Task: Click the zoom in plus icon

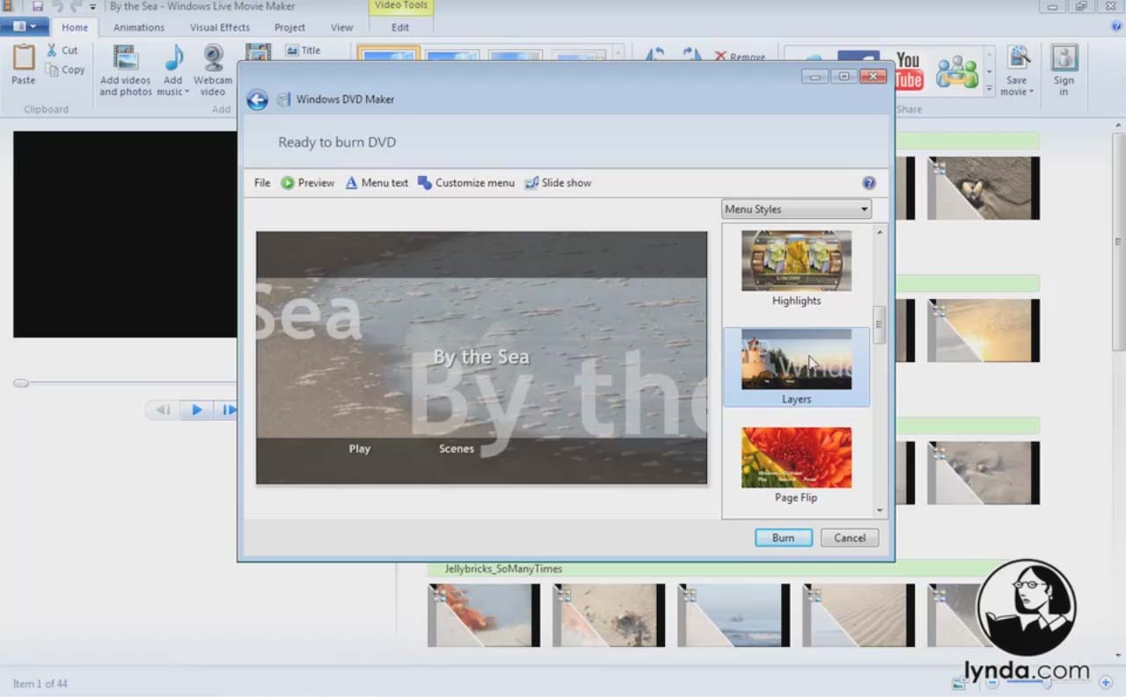Action: [x=1106, y=683]
